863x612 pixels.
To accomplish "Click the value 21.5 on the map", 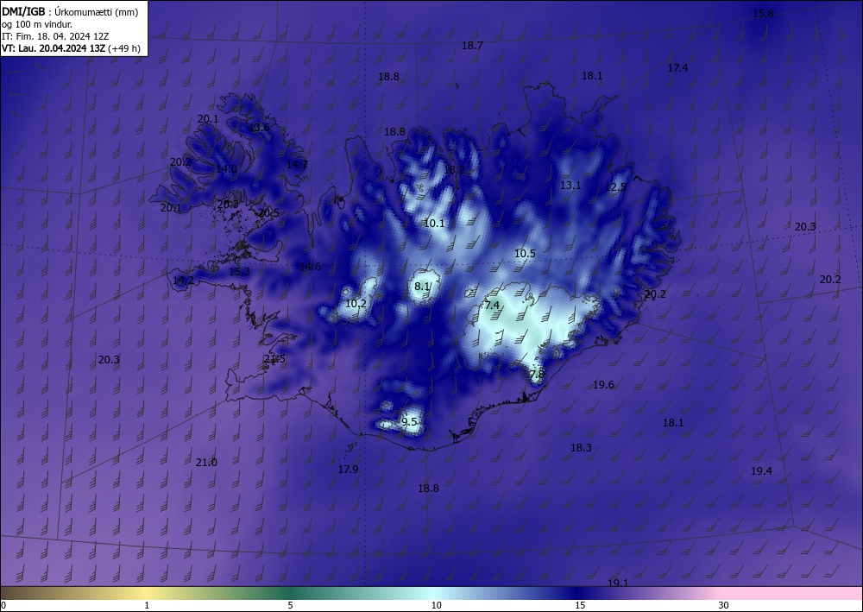I will [x=274, y=359].
